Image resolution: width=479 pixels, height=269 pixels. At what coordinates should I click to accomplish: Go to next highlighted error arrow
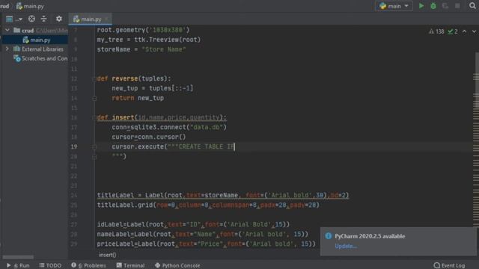click(x=474, y=31)
